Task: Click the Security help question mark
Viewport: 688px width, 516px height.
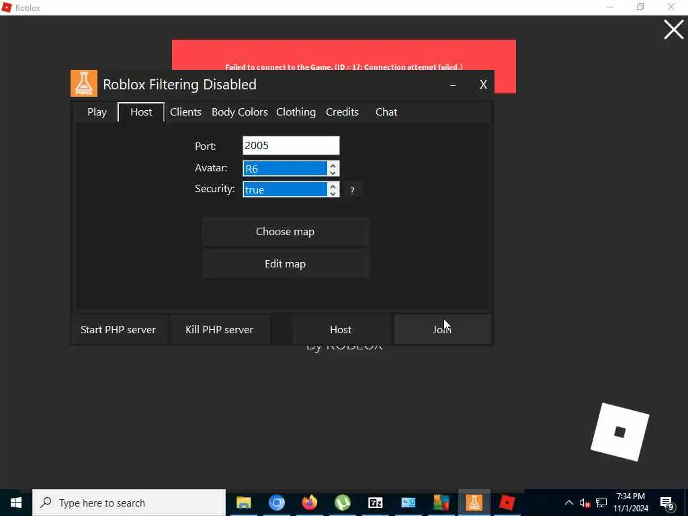Action: [352, 190]
